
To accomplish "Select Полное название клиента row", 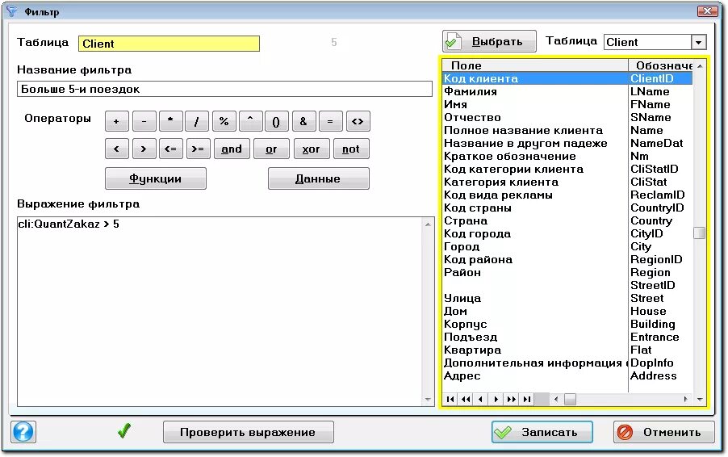I will (567, 131).
